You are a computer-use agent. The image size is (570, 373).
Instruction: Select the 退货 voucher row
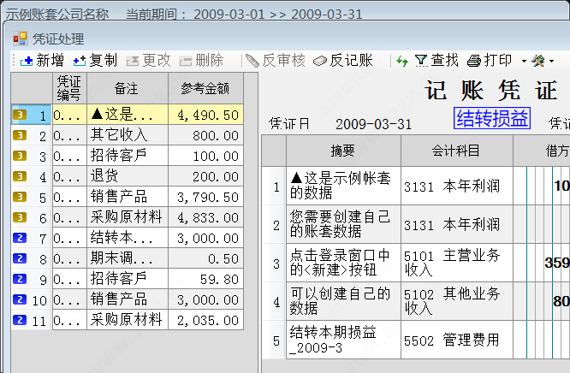tap(128, 176)
